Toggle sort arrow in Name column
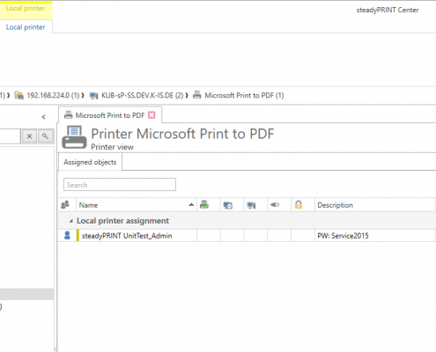 click(x=191, y=204)
